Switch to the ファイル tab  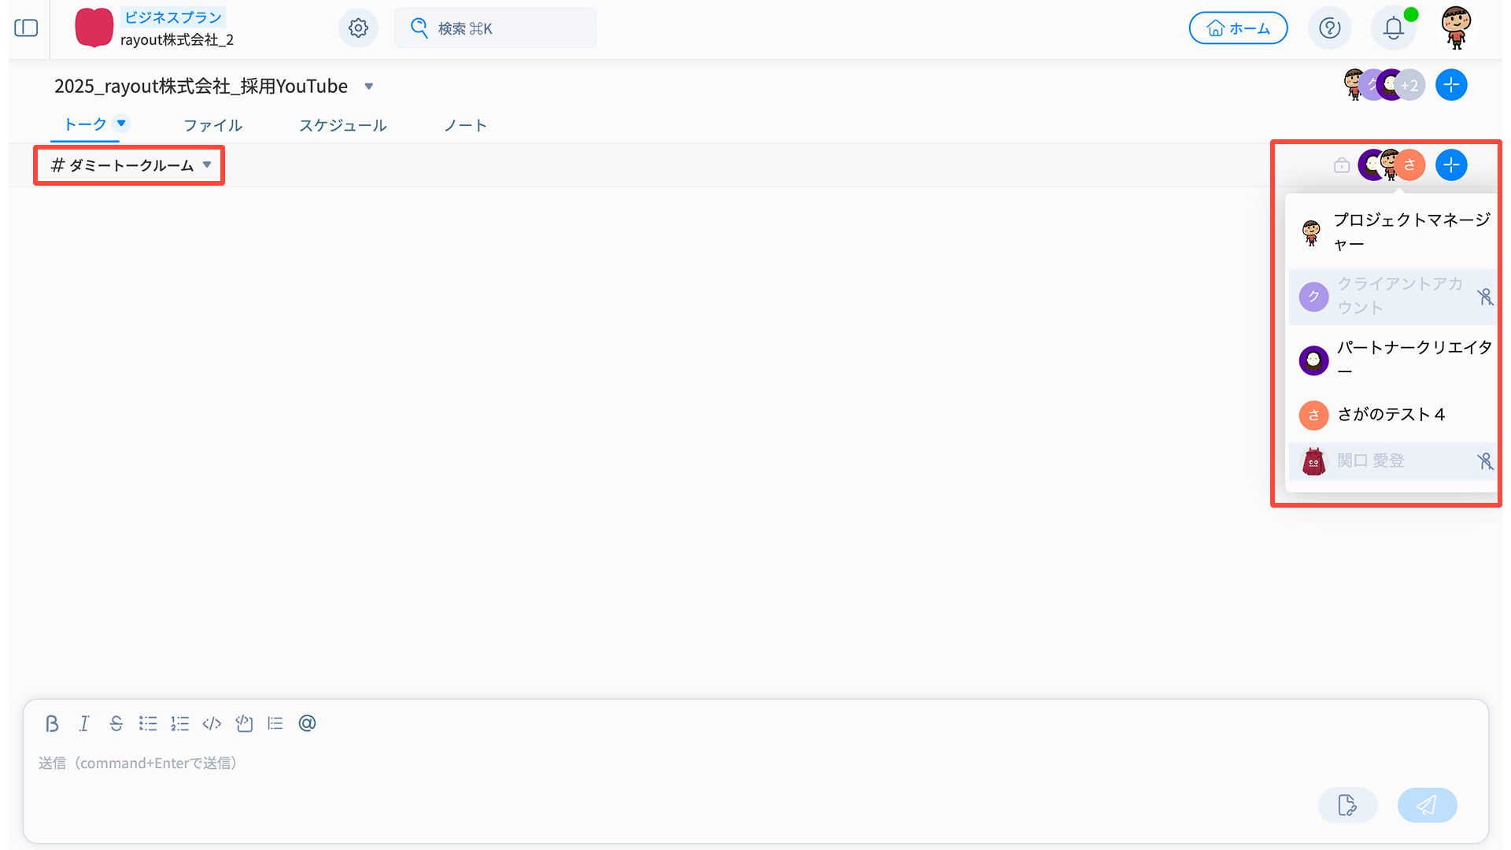tap(212, 125)
